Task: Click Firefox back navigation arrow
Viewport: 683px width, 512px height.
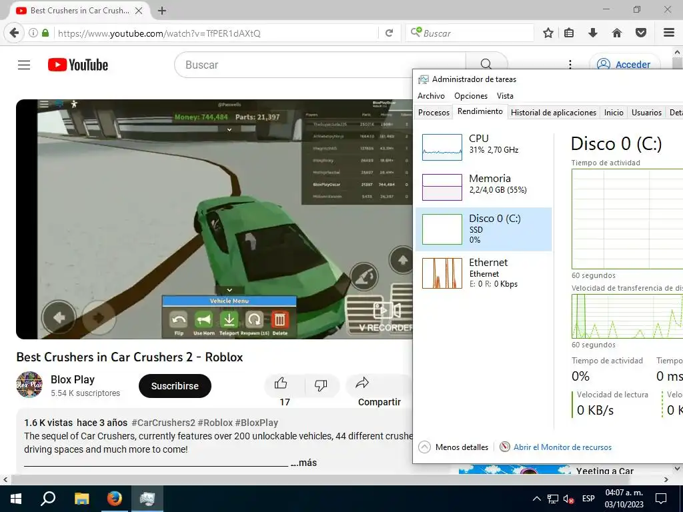Action: tap(14, 33)
